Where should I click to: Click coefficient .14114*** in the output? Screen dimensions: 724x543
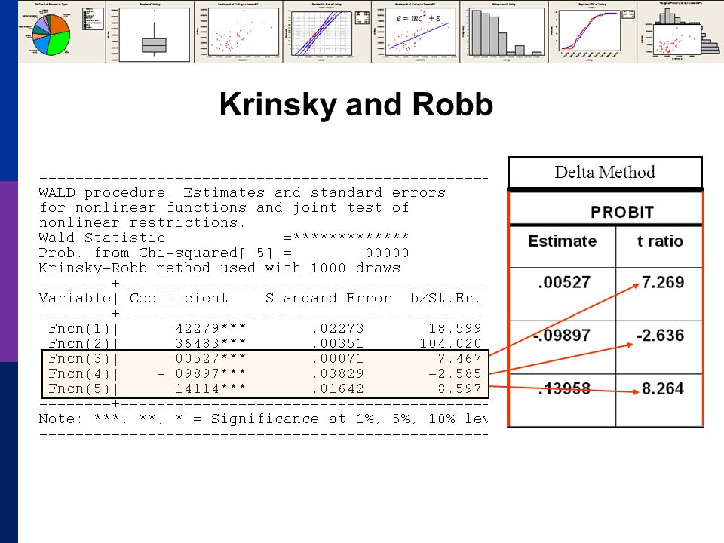coord(207,389)
